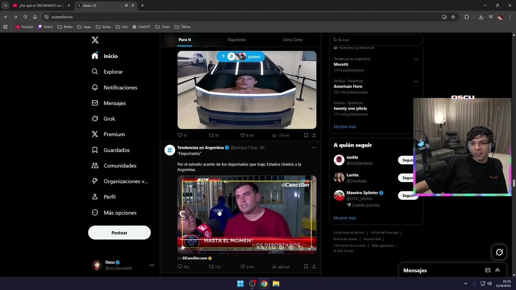Expand the Mensajes drawer with double chevron
Image resolution: width=516 pixels, height=290 pixels.
pyautogui.click(x=497, y=270)
